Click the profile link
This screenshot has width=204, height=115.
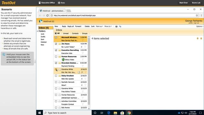coord(191,23)
